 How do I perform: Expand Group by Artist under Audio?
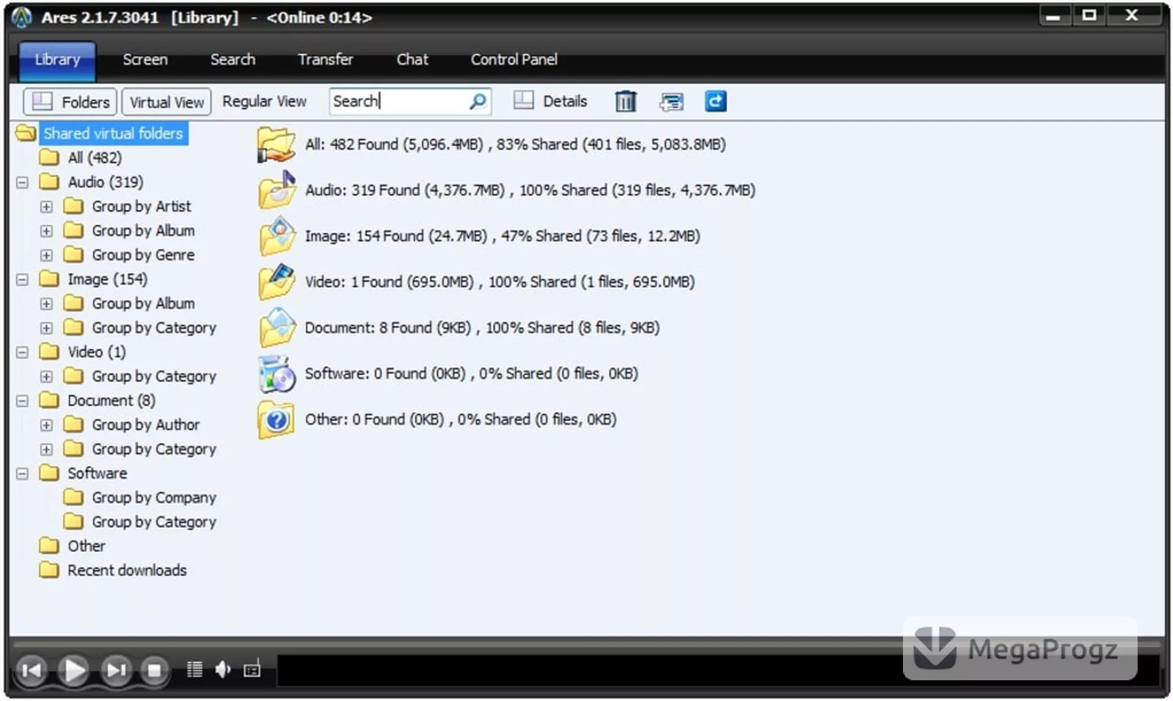[46, 206]
